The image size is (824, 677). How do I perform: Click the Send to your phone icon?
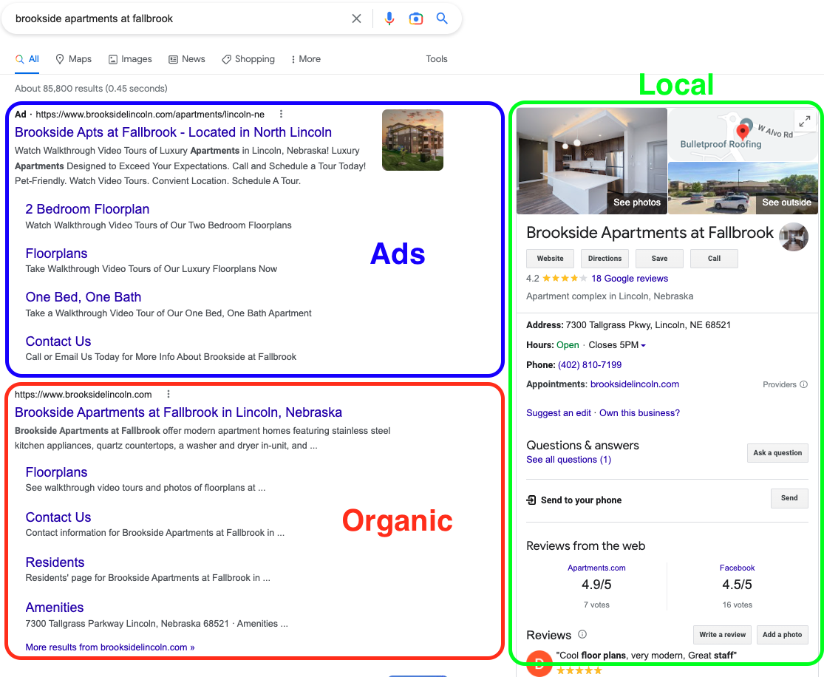[531, 500]
